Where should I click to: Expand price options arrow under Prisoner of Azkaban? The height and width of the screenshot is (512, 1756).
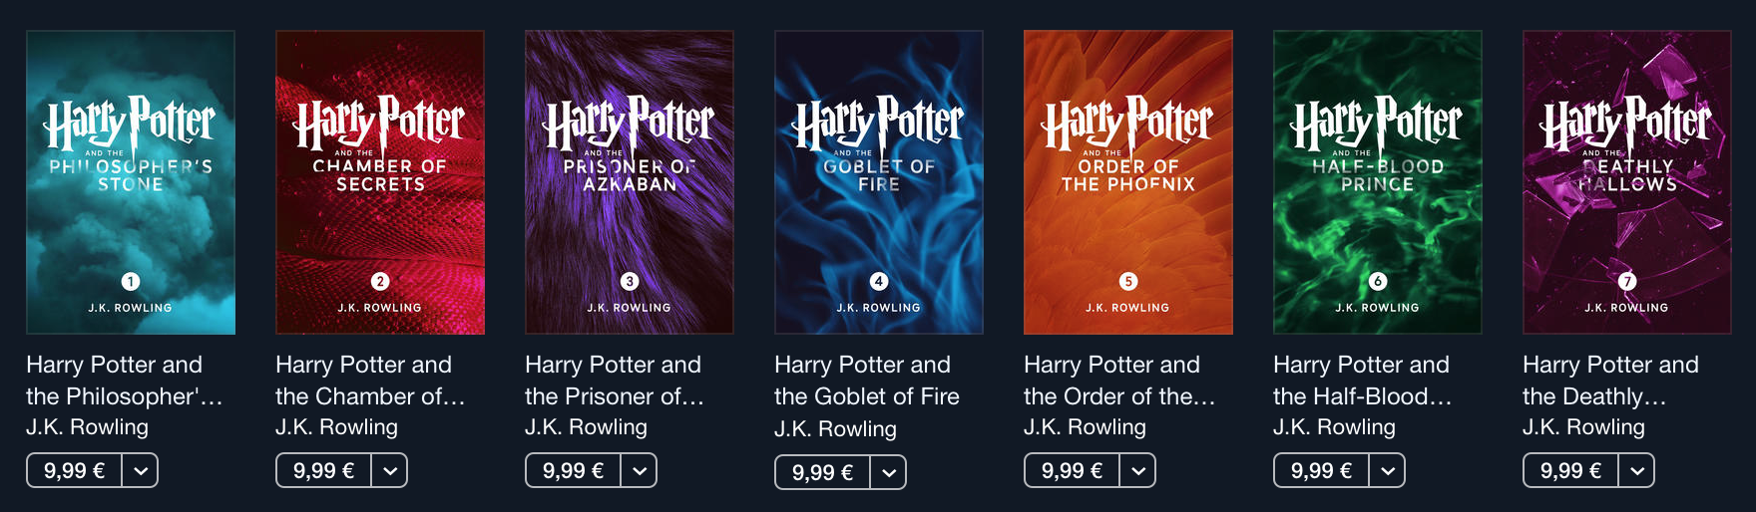[640, 470]
